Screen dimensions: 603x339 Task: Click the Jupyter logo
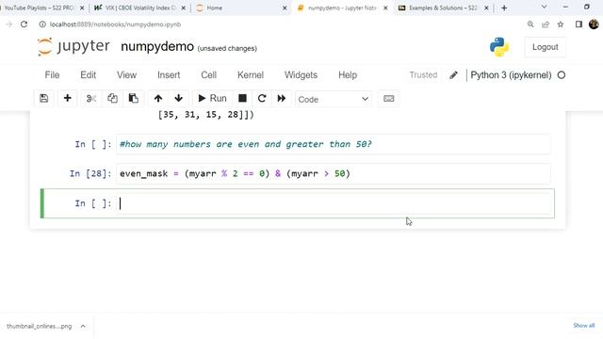pos(73,47)
